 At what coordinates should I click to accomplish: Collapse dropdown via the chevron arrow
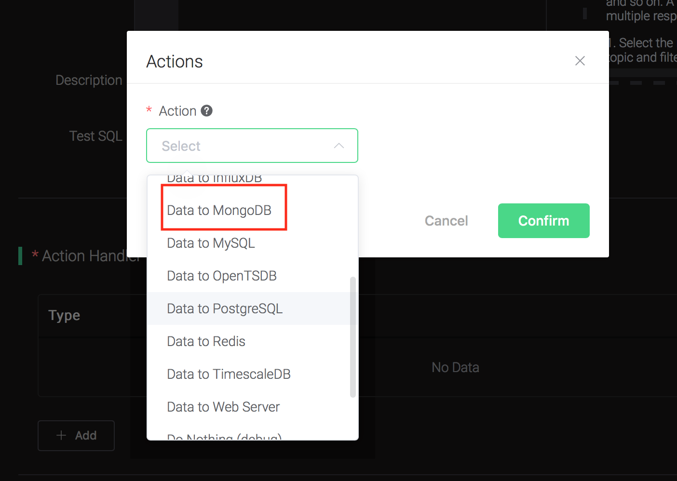(339, 146)
